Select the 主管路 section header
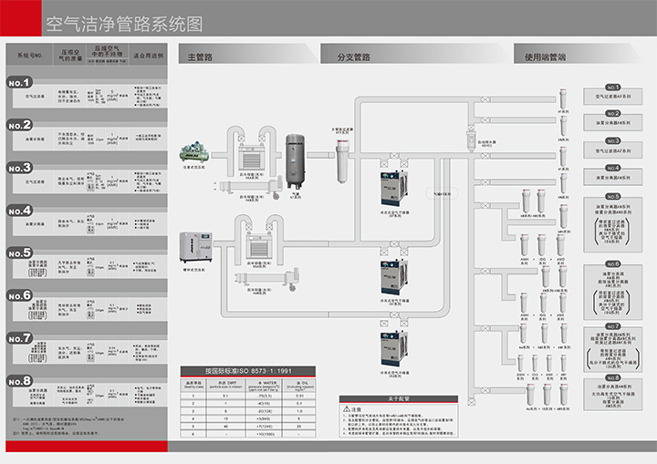Viewport: 657px width, 464px height. point(200,57)
